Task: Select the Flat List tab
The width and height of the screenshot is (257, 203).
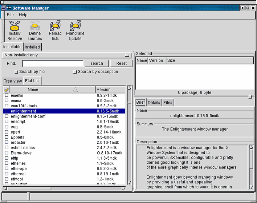Action: coord(32,81)
